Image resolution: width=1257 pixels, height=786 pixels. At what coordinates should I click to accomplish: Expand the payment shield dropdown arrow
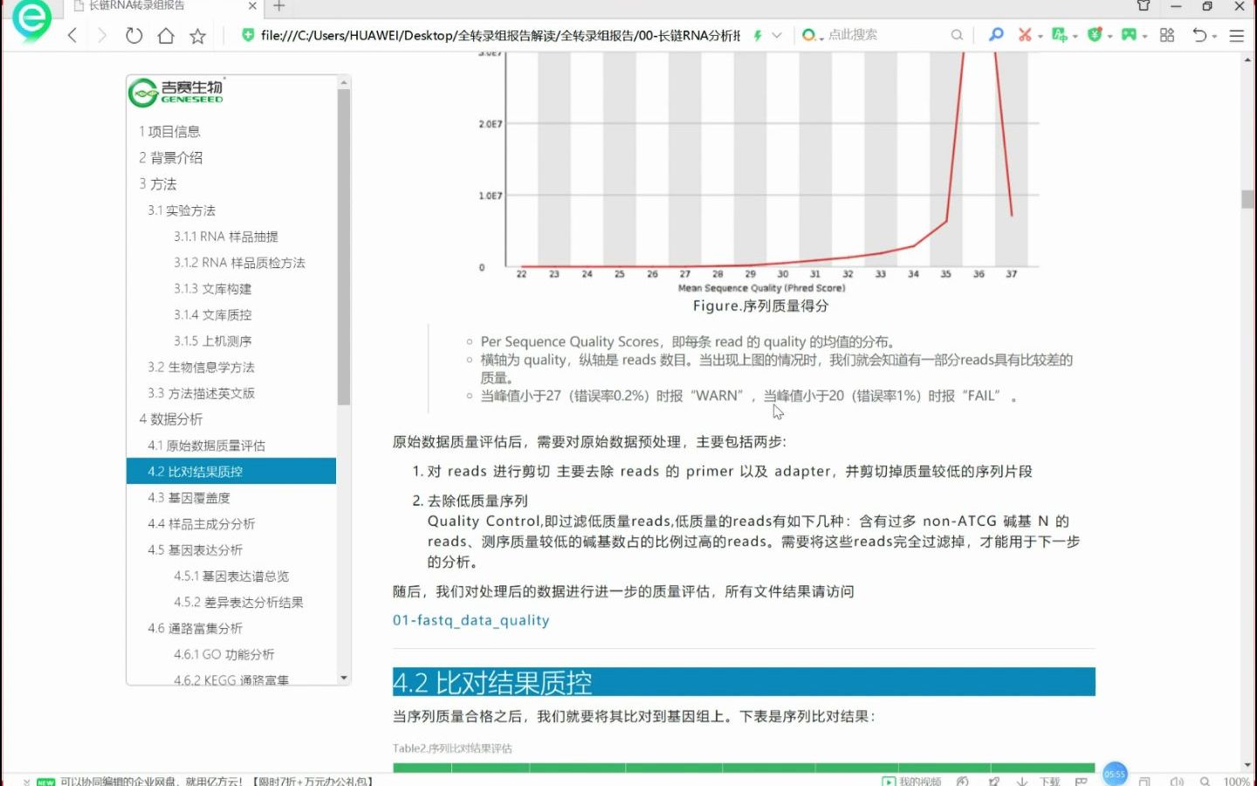[x=1110, y=37]
